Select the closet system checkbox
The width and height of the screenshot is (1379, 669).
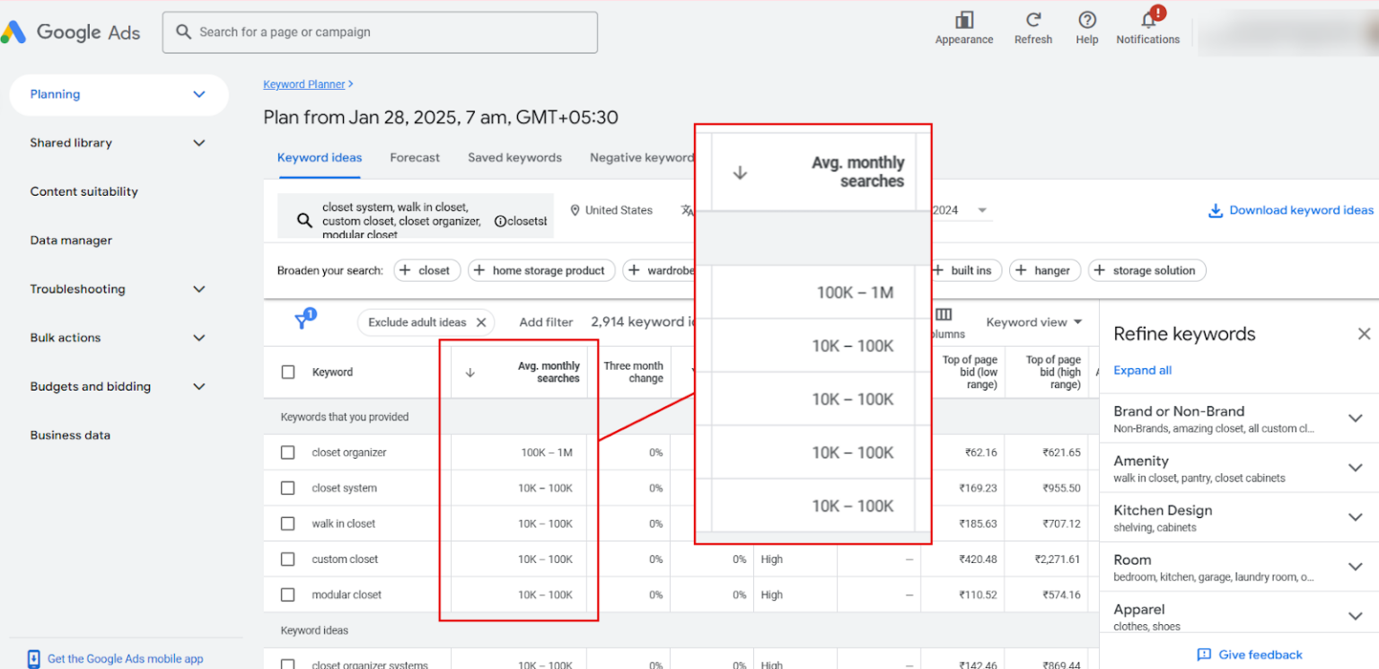tap(287, 489)
